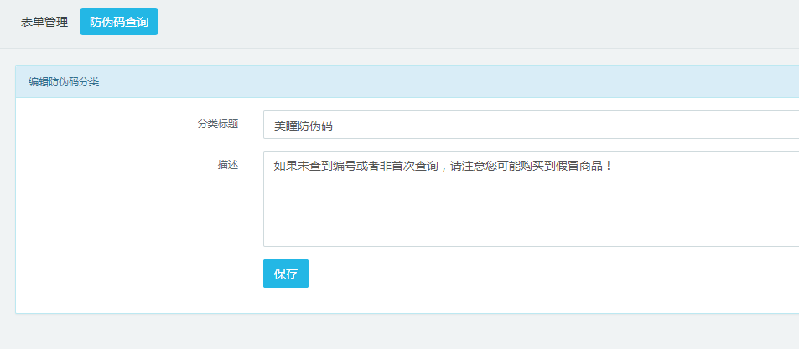The width and height of the screenshot is (799, 349).
Task: Click the 美瞳防伪码 text in title field
Action: pos(304,126)
